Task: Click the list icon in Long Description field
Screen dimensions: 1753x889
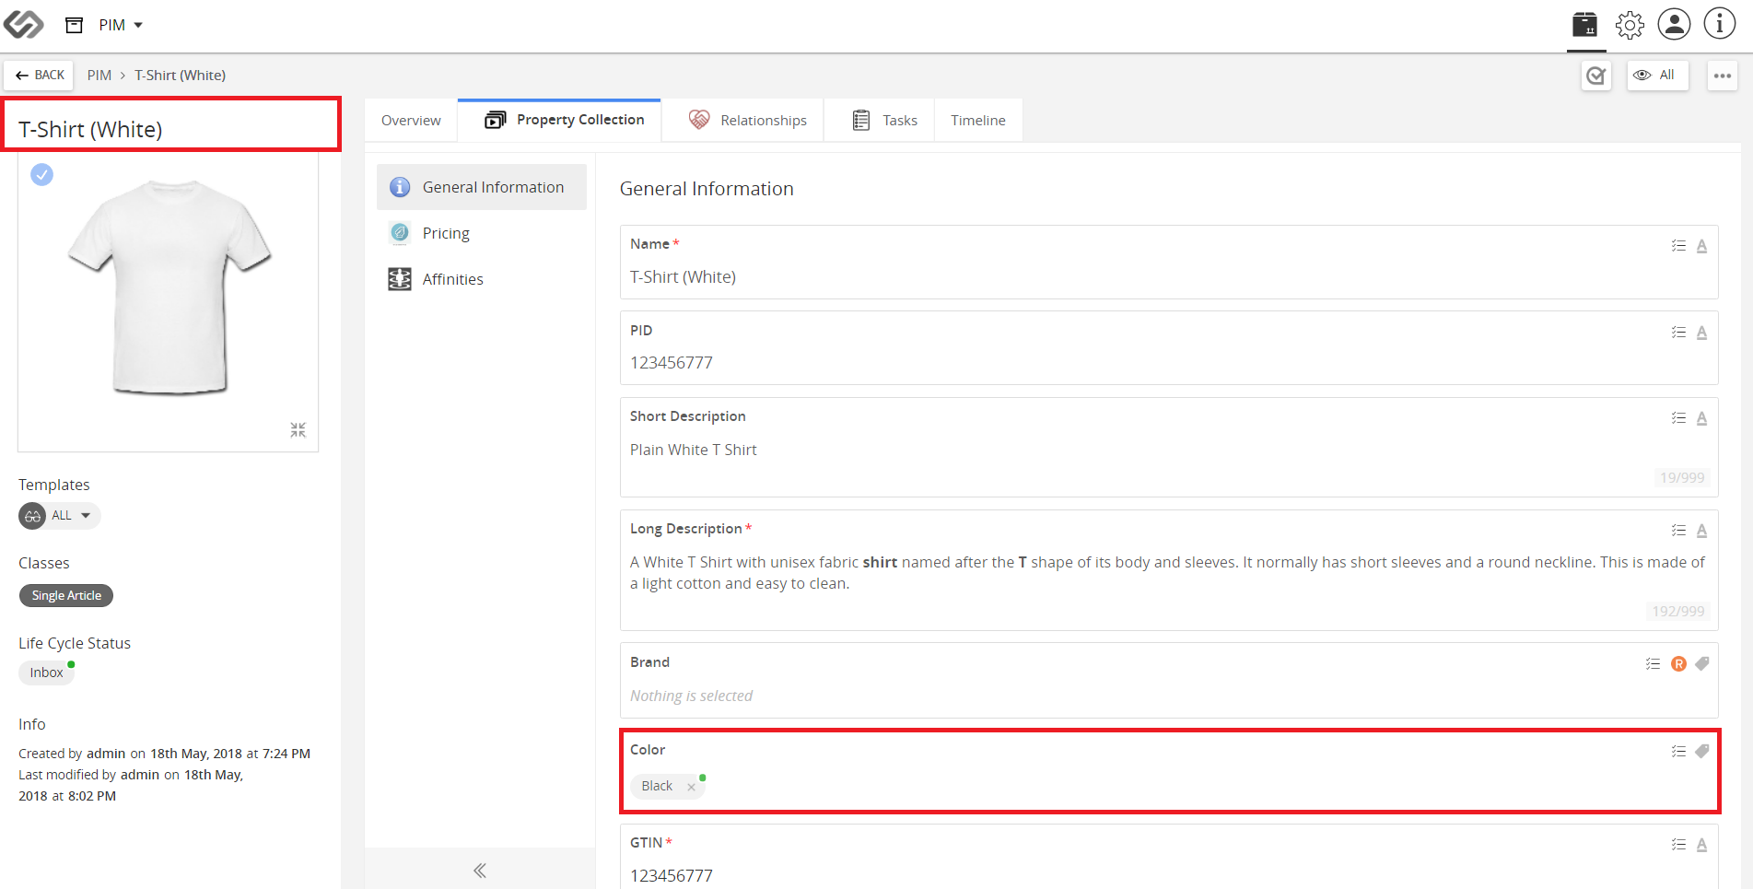Action: (x=1678, y=531)
